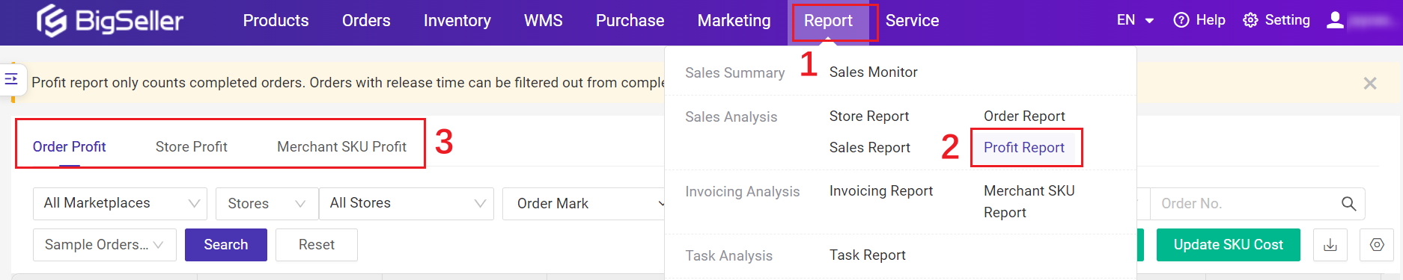Switch to Merchant SKU Profit tab
Viewport: 1403px width, 280px height.
[341, 147]
